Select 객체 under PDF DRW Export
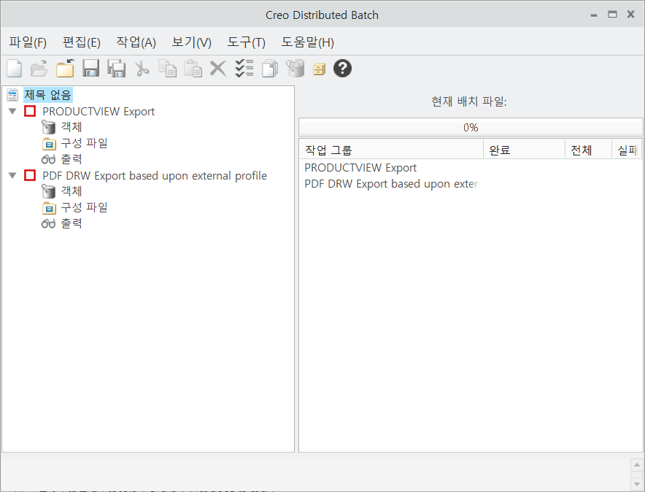 [x=72, y=191]
